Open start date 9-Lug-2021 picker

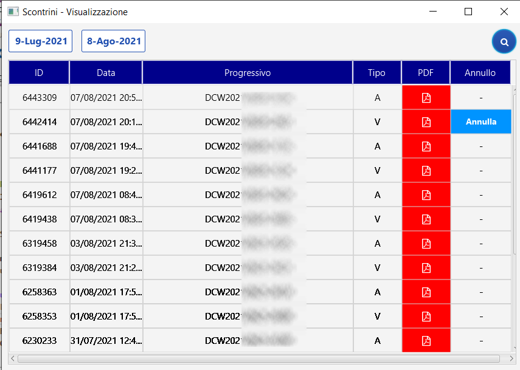click(x=41, y=41)
